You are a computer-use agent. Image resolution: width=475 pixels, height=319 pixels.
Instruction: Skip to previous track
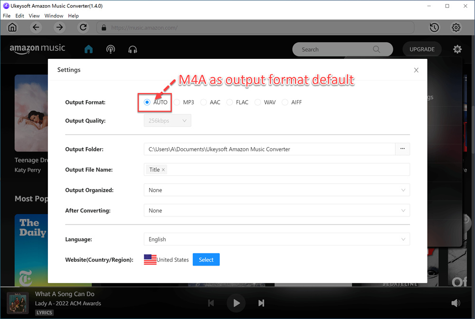[x=211, y=303]
